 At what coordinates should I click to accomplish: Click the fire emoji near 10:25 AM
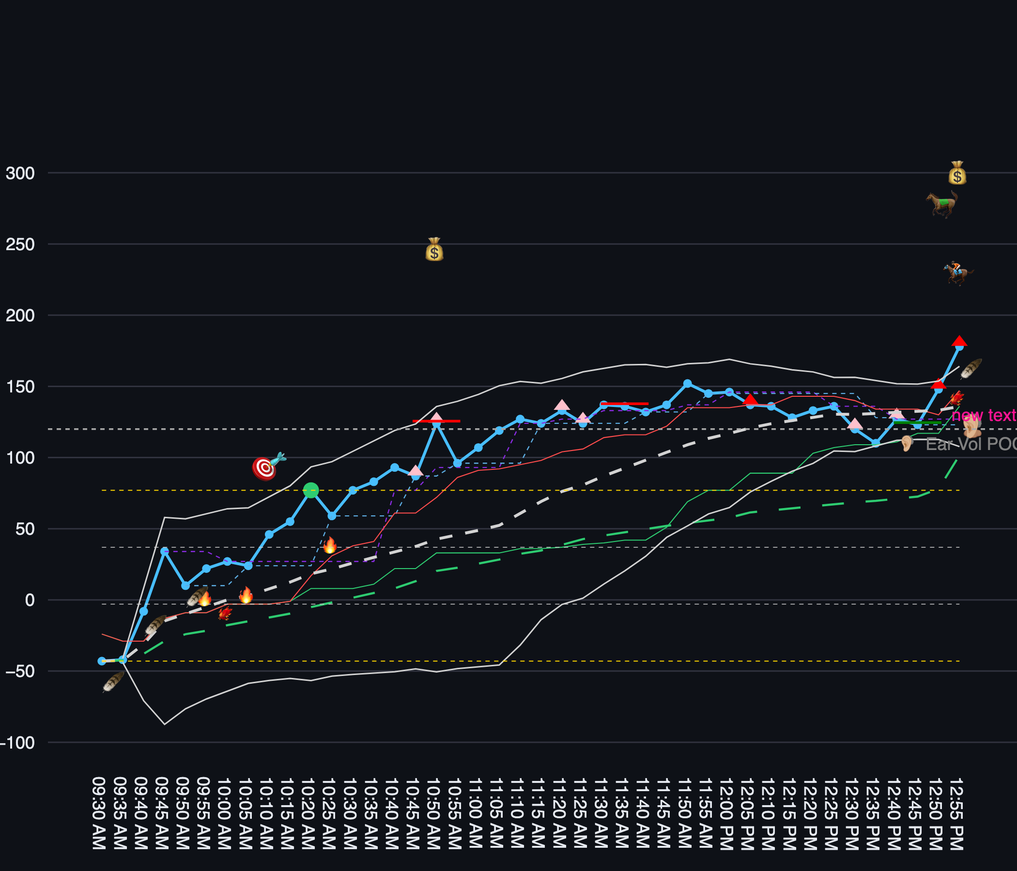(x=329, y=545)
